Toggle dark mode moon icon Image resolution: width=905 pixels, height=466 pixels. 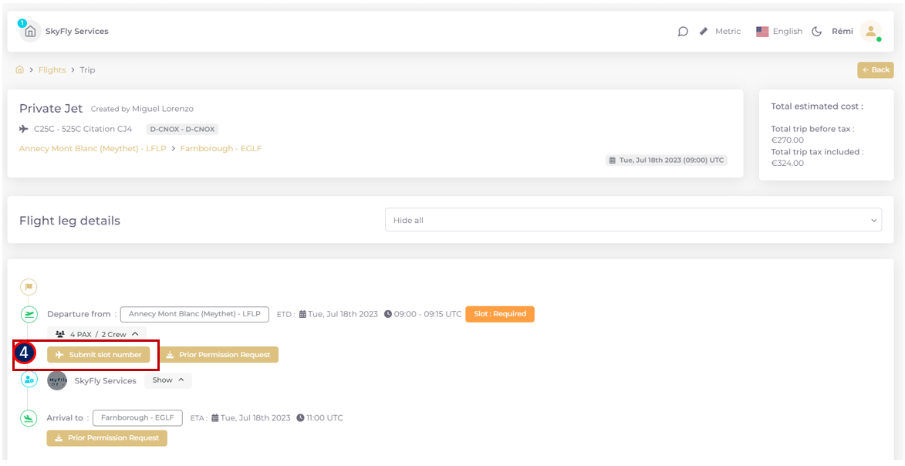click(816, 32)
